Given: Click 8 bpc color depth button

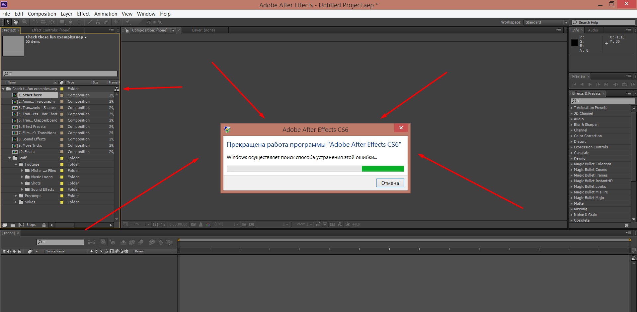Looking at the screenshot, I should click(31, 225).
